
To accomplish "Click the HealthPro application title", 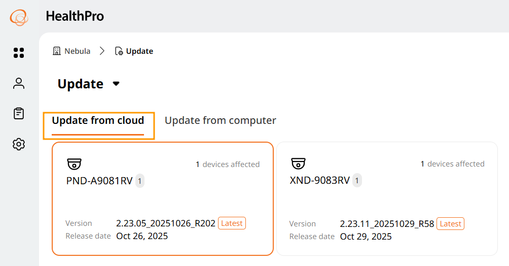I will [x=75, y=16].
